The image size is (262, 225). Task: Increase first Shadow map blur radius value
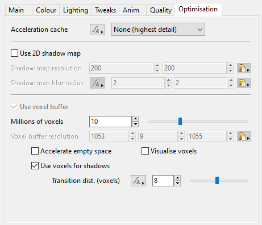tap(168, 80)
